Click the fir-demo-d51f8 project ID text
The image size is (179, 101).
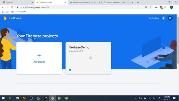(x=76, y=51)
